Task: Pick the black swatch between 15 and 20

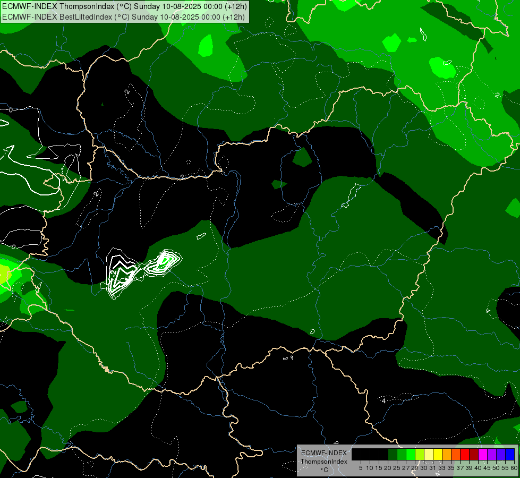Action: [x=383, y=454]
